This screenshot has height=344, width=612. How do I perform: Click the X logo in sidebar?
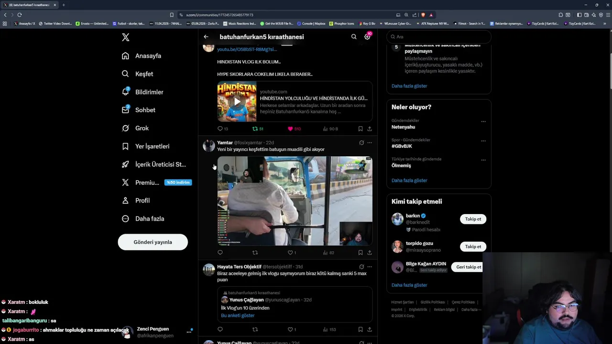(125, 37)
